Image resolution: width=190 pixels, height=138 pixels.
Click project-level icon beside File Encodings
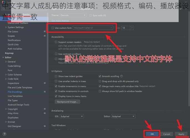click(x=45, y=92)
